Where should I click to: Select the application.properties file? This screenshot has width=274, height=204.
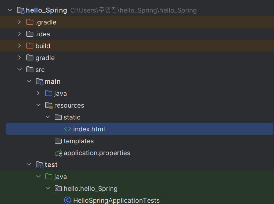(97, 153)
